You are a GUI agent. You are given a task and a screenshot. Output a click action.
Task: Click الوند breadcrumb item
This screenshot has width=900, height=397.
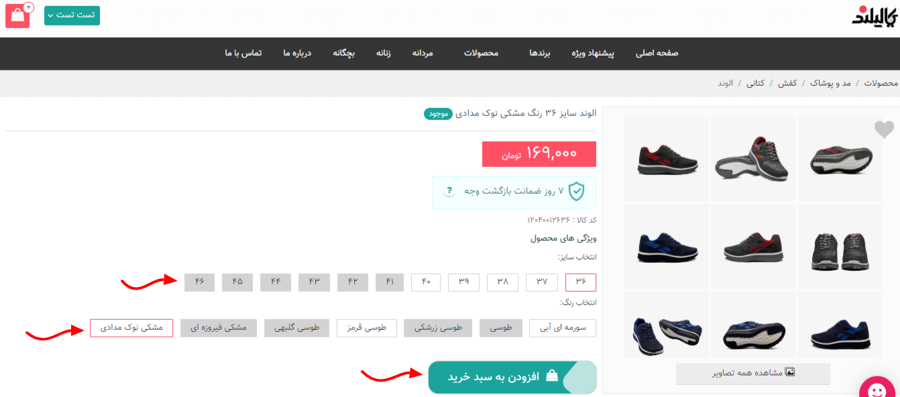click(x=726, y=83)
